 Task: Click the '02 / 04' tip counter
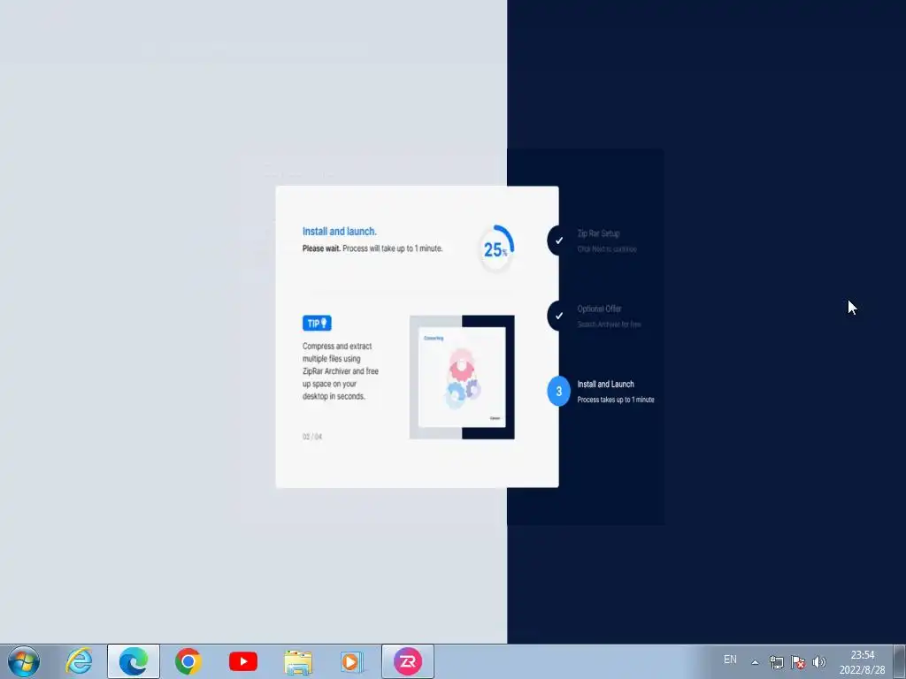[312, 437]
